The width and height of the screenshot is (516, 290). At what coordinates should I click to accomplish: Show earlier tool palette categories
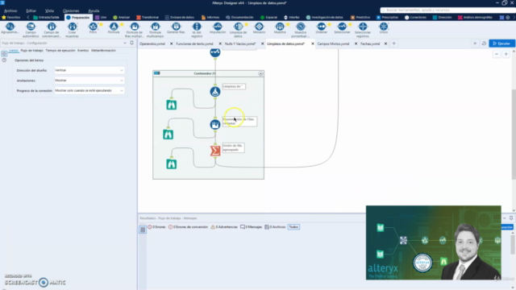coord(28,17)
